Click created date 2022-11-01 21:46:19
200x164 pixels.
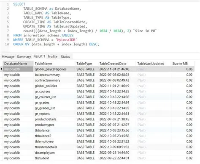pos(114,86)
